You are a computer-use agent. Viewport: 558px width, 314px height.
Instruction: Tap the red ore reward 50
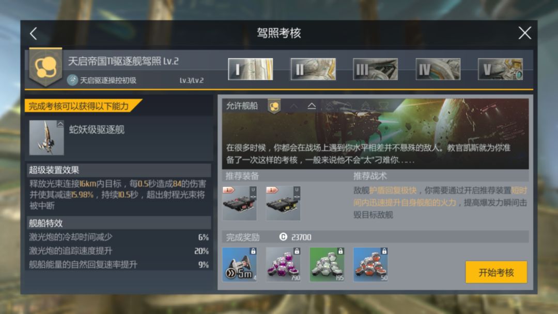pyautogui.click(x=370, y=265)
